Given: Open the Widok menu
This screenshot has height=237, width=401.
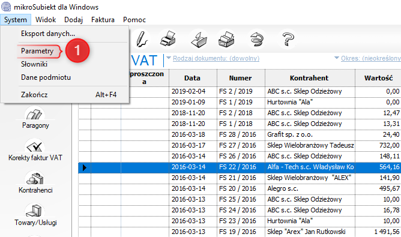Looking at the screenshot, I should coord(46,20).
